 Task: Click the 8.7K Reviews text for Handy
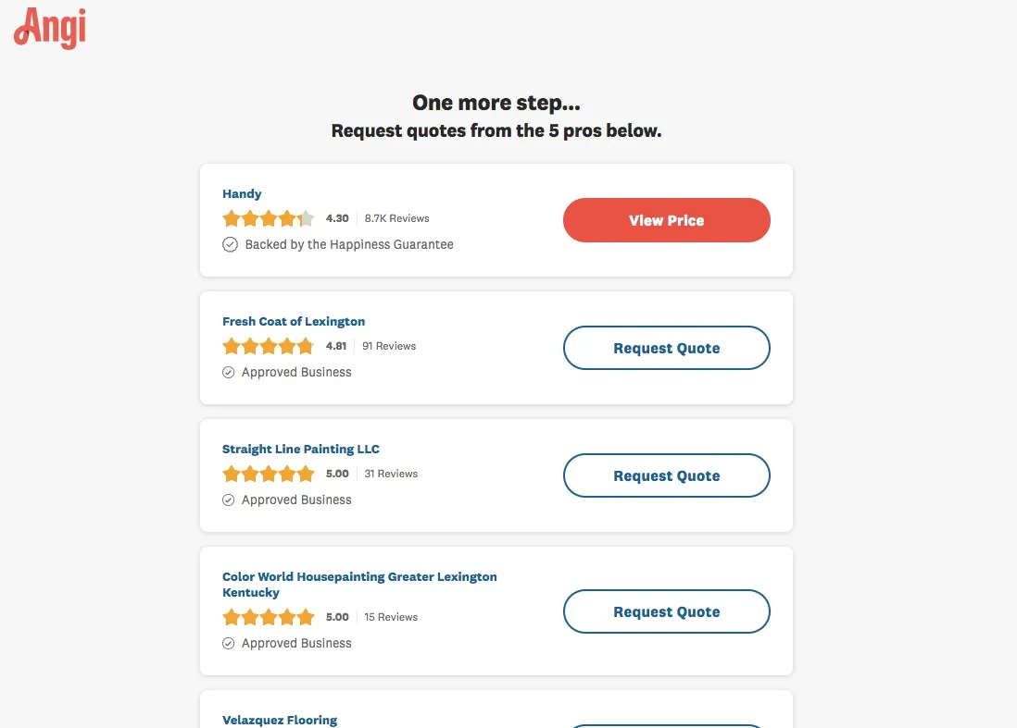tap(396, 218)
